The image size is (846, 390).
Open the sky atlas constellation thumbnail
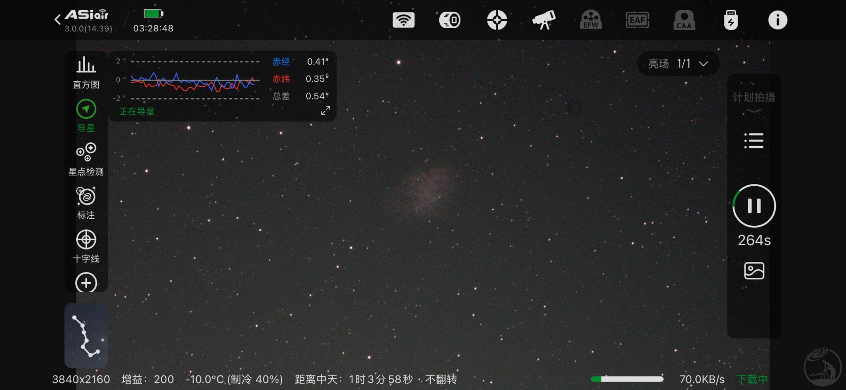(x=86, y=335)
